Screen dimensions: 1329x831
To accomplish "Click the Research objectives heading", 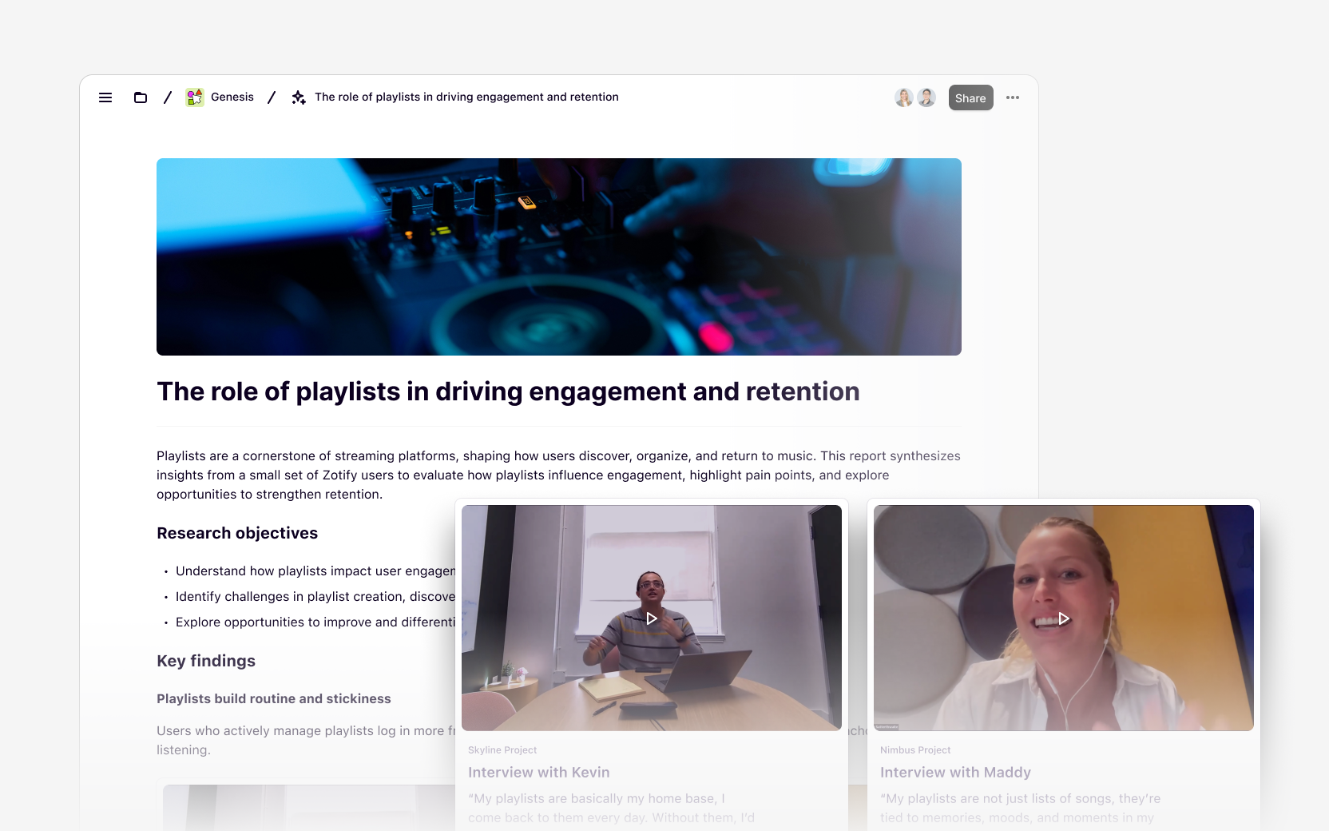I will tap(237, 533).
